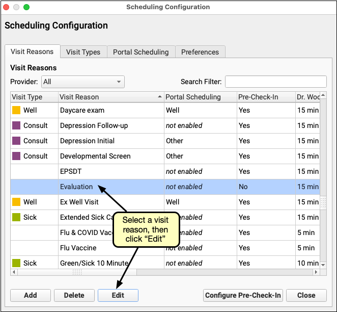Open the Portal Scheduling tab

point(141,52)
